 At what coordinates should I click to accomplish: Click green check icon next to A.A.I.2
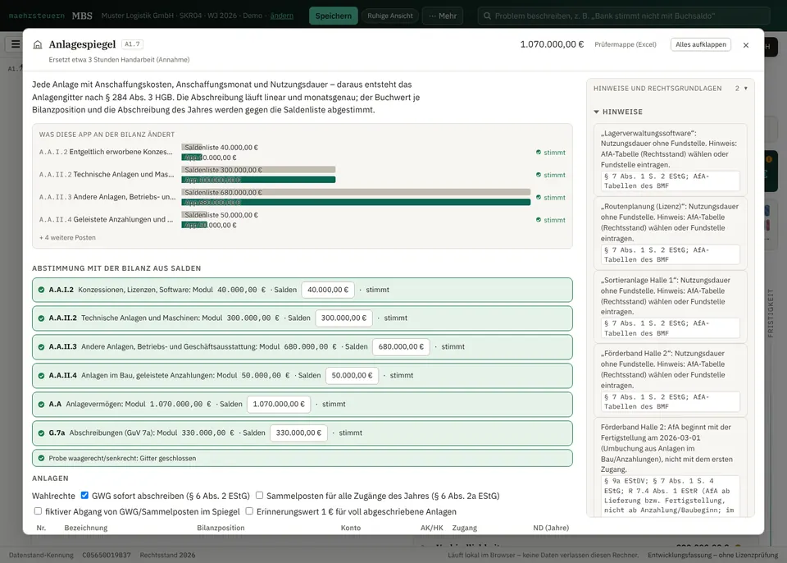[41, 290]
